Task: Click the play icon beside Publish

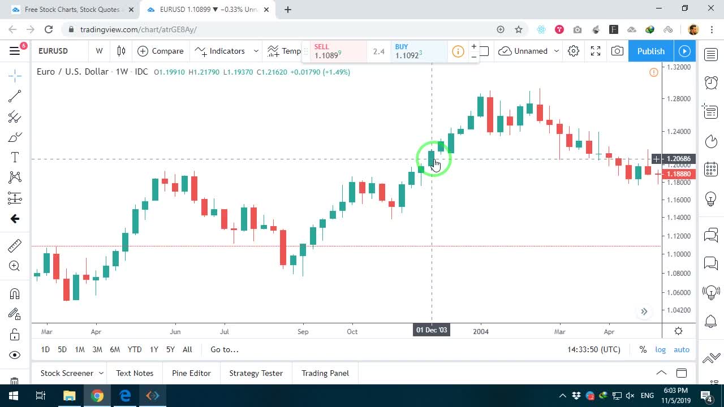Action: [x=685, y=51]
